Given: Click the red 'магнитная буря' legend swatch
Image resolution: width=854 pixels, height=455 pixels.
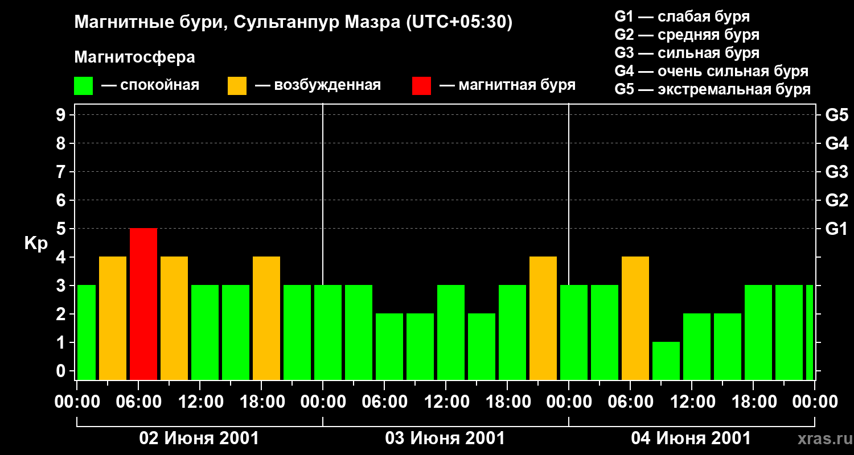Looking at the screenshot, I should coord(422,86).
